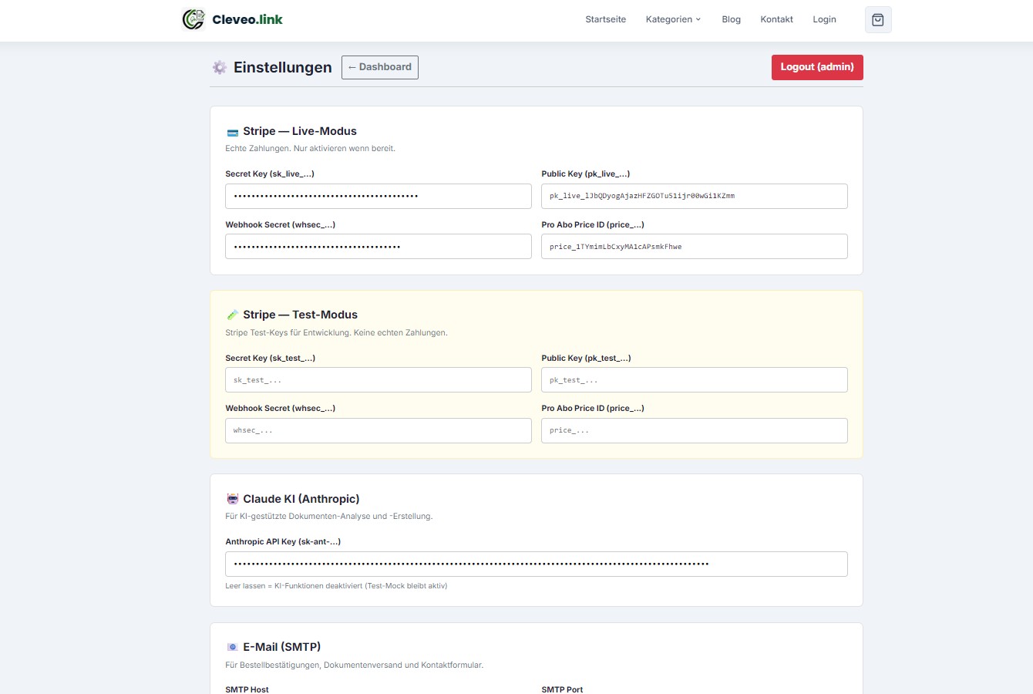Screen dimensions: 1033x694
Task: Expand the Kategorien dropdown menu
Action: tap(673, 19)
